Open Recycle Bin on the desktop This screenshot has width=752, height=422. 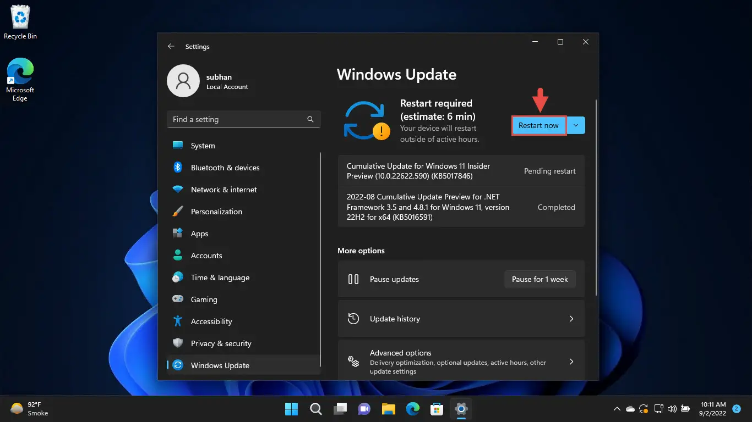[x=20, y=23]
